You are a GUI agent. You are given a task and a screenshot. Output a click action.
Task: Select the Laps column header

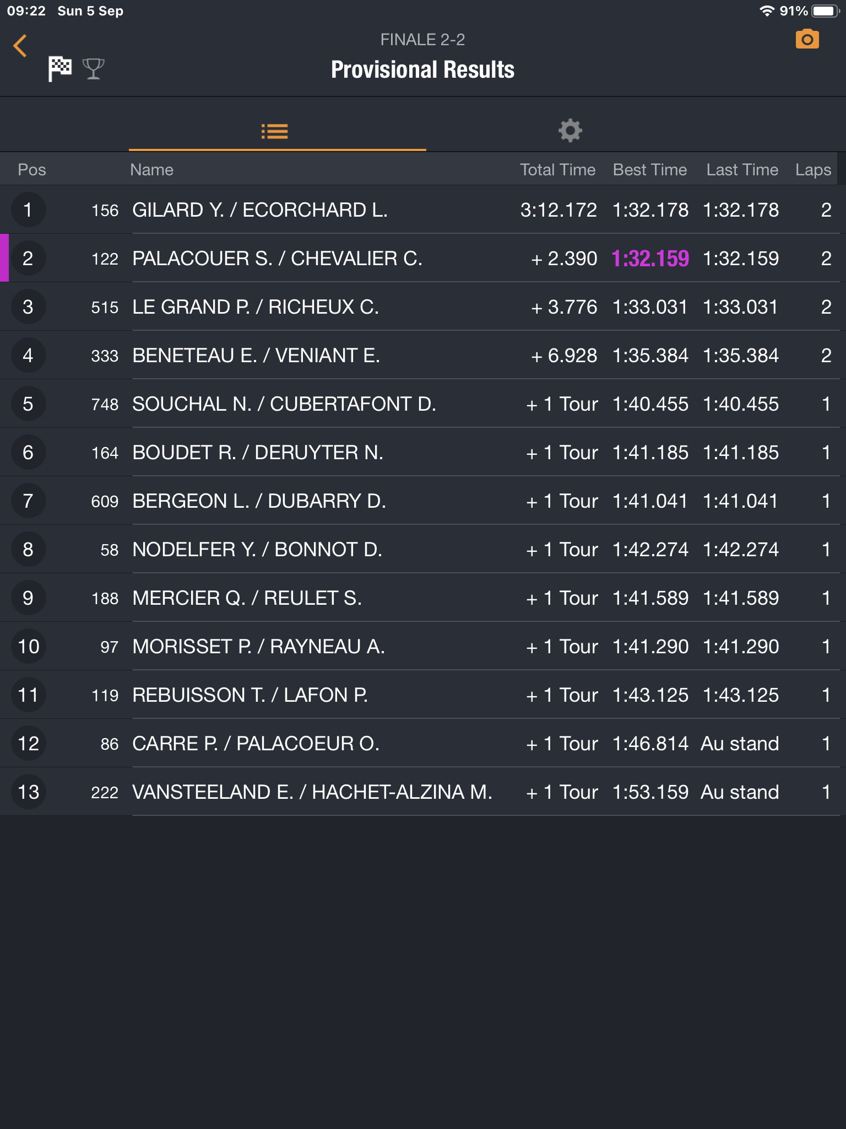click(813, 170)
